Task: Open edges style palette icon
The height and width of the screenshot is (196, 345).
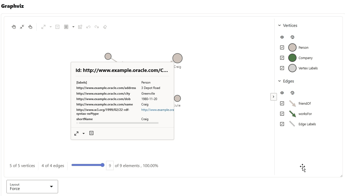Action: click(x=292, y=93)
